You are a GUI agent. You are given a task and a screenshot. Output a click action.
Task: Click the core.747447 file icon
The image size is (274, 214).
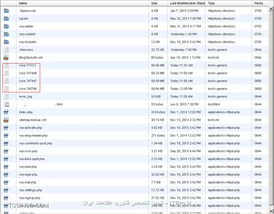click(6, 81)
